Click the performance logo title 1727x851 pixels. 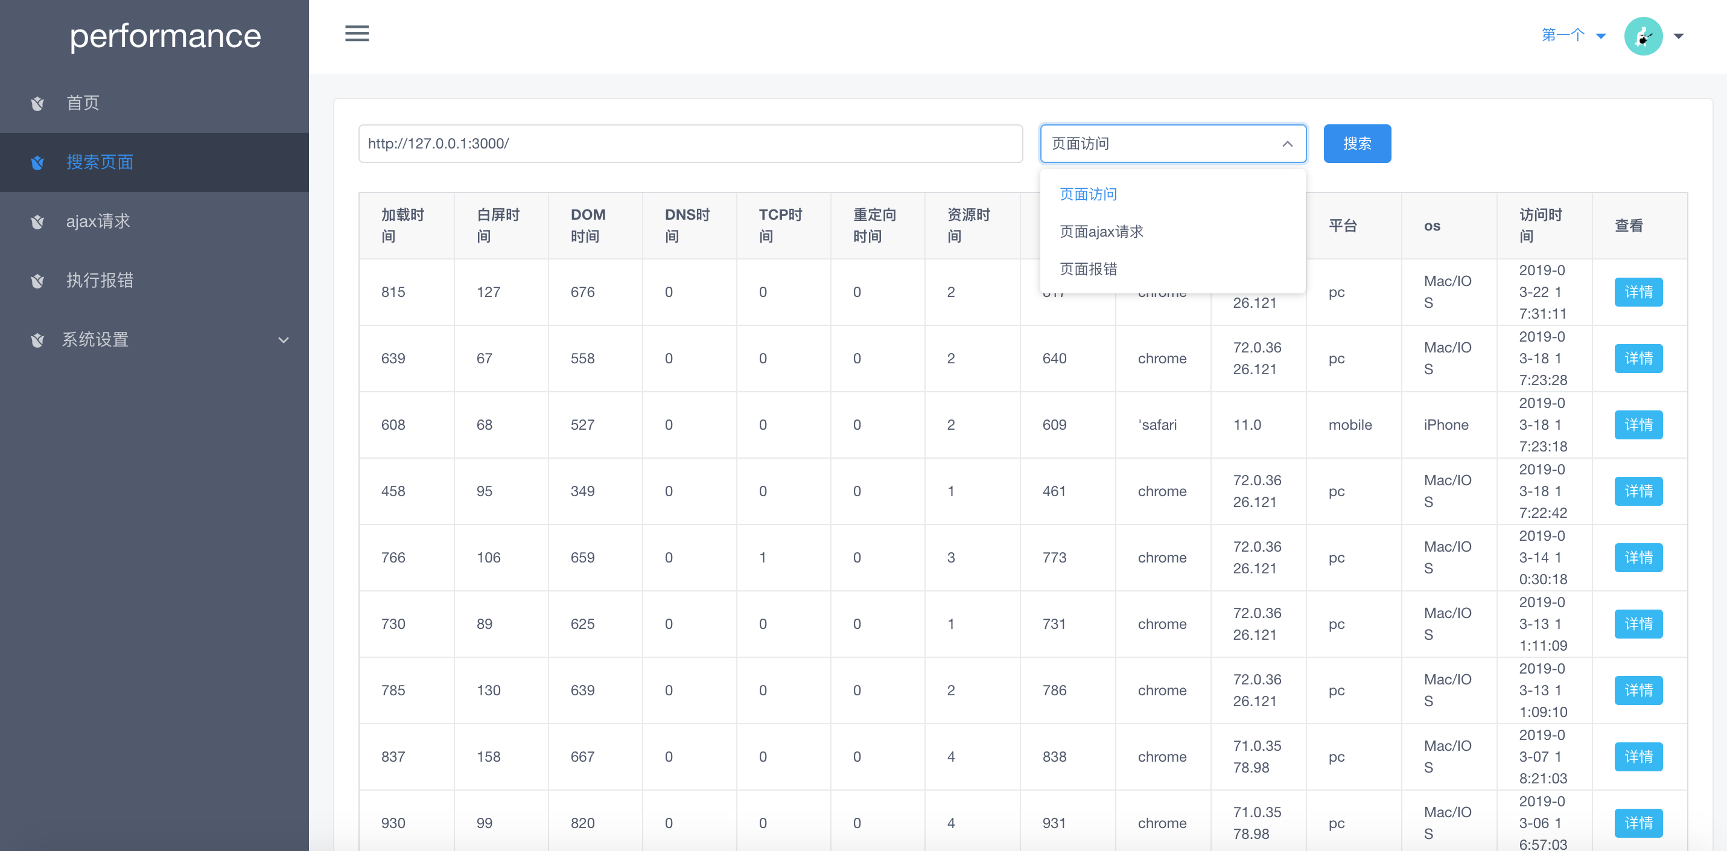click(165, 36)
